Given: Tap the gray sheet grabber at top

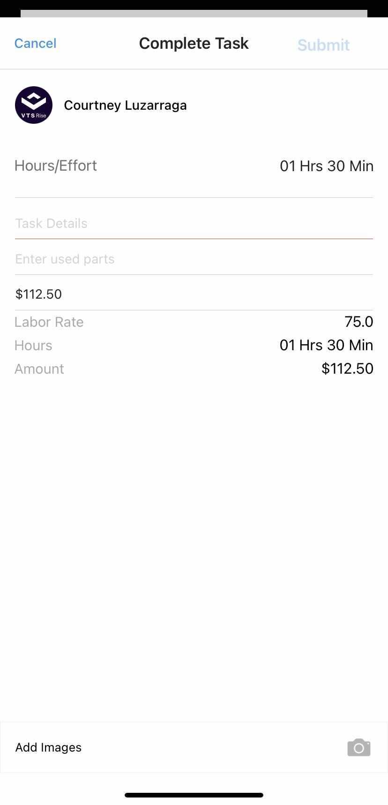Looking at the screenshot, I should coord(194,14).
